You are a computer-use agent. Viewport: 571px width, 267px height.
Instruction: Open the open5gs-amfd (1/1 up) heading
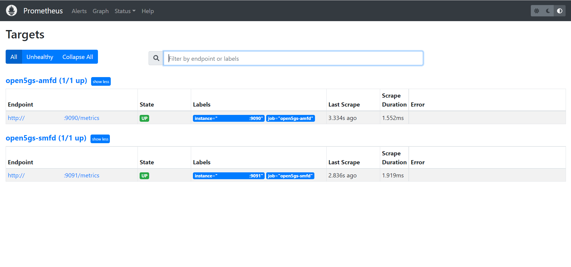coord(46,81)
